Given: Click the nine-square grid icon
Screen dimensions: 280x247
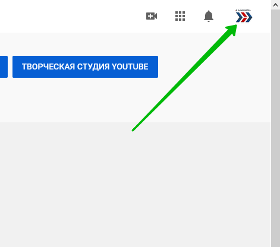Looking at the screenshot, I should tap(180, 16).
